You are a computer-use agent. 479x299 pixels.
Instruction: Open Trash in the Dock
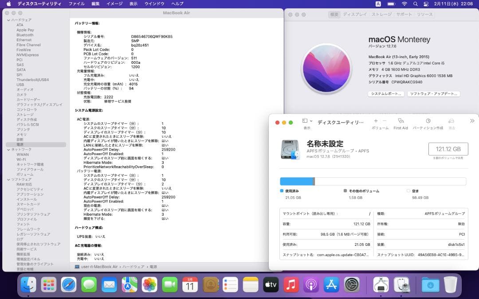coord(450,285)
